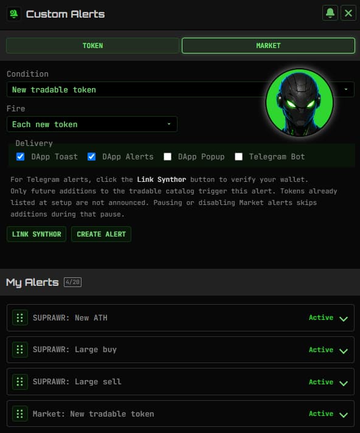Enable the Telegram Bot delivery checkbox

click(x=239, y=156)
